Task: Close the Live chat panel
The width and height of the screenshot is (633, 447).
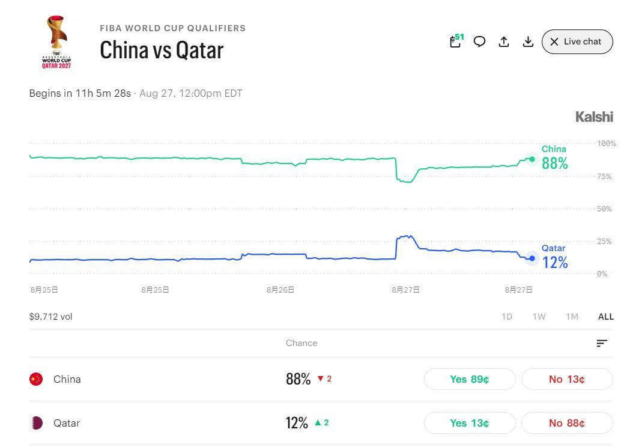Action: 577,41
